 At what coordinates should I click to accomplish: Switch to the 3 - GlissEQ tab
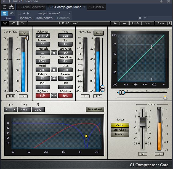pyautogui.click(x=96, y=7)
